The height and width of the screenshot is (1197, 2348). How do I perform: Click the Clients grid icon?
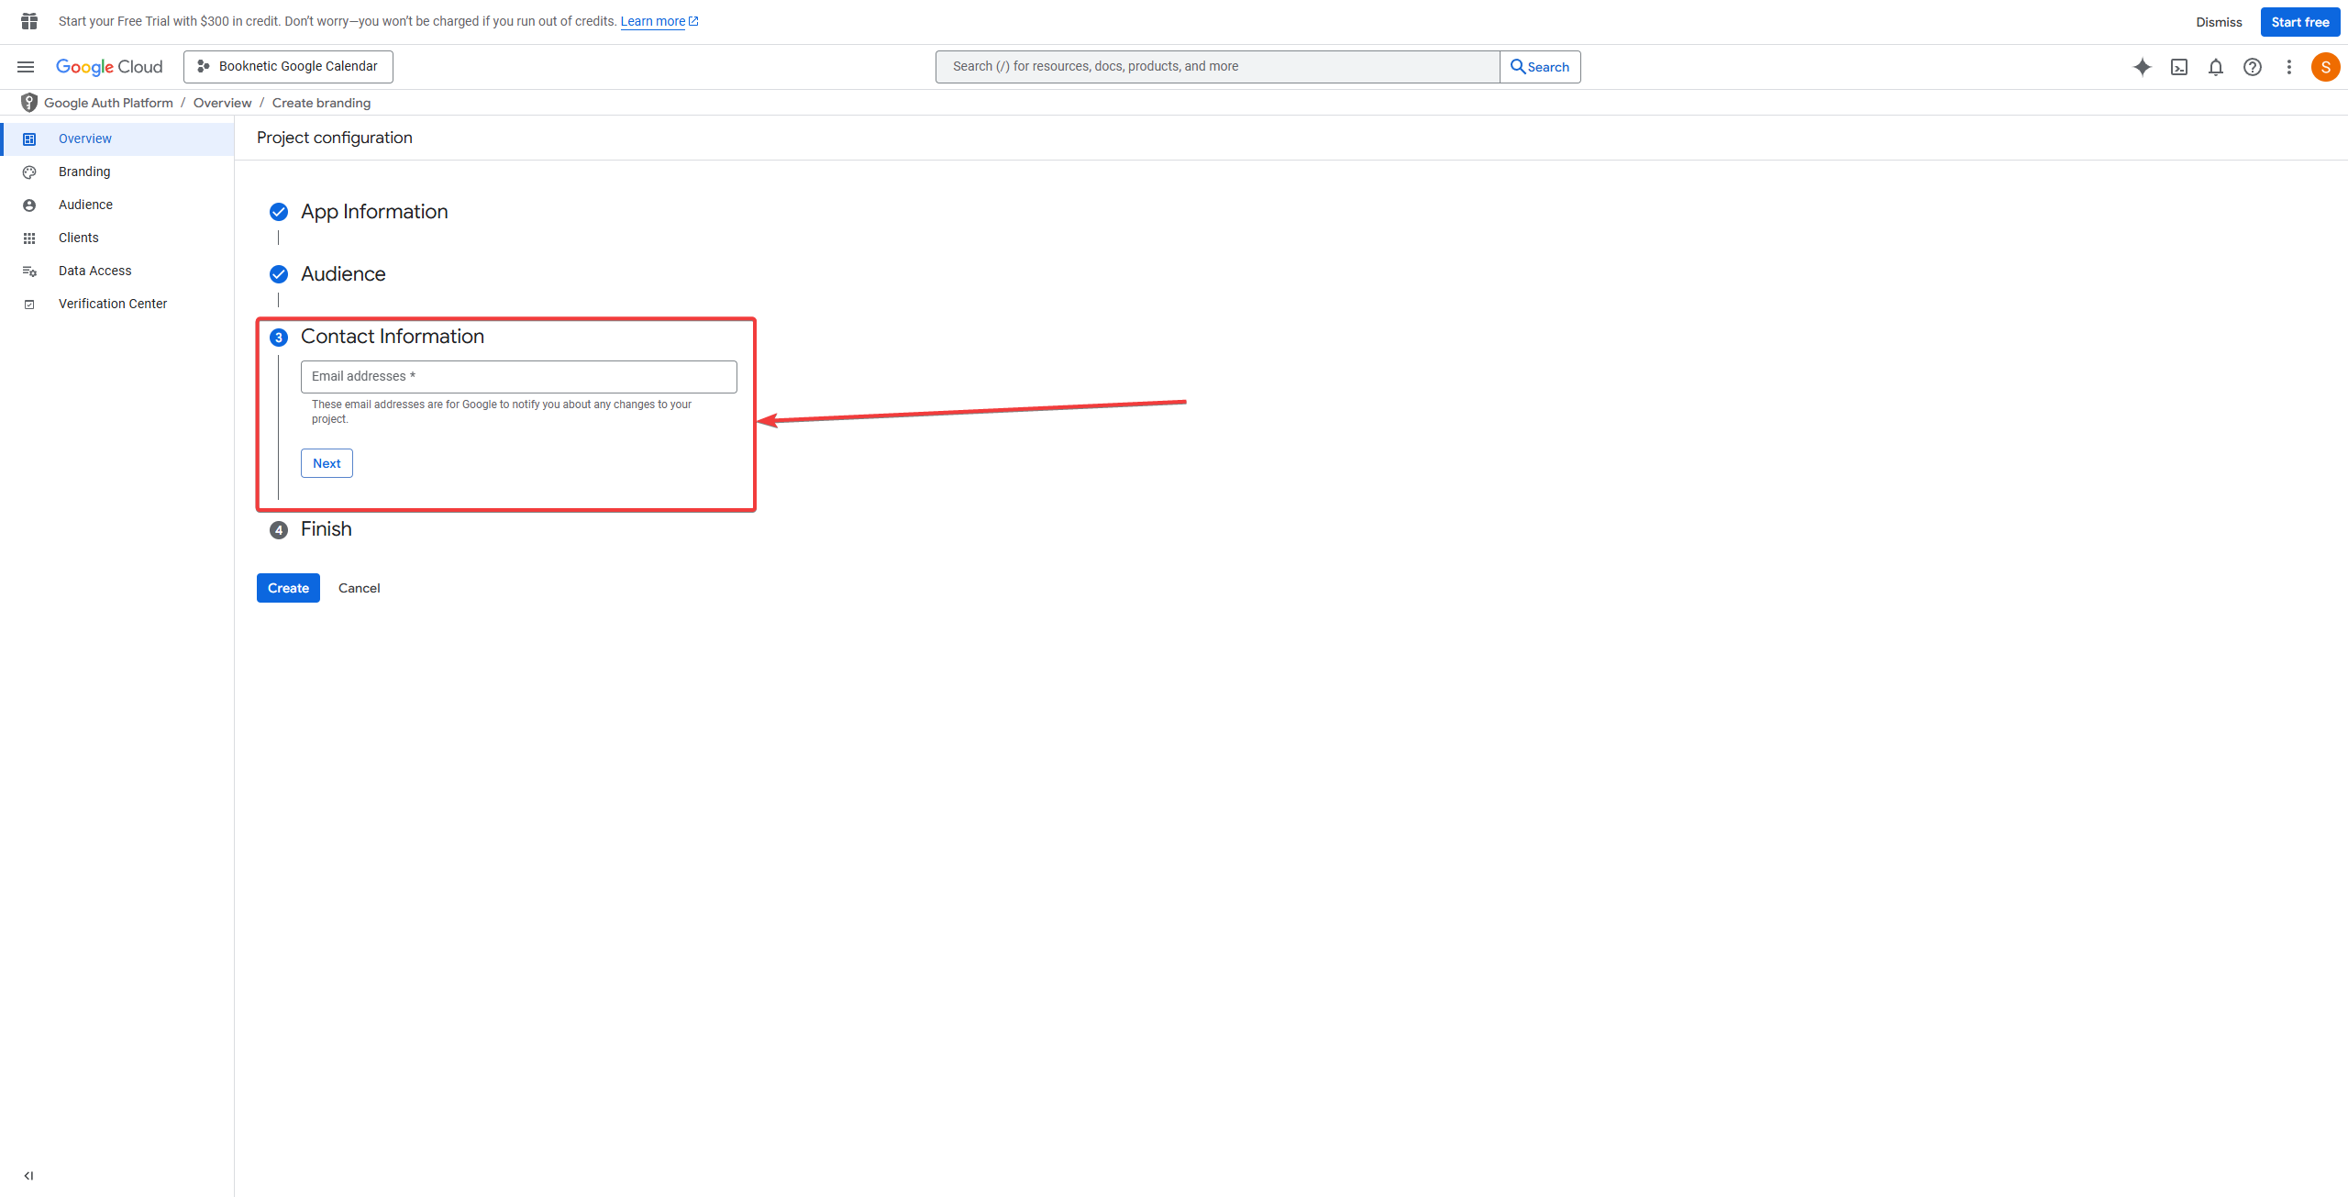29,238
